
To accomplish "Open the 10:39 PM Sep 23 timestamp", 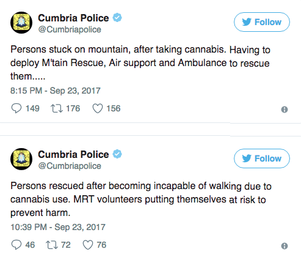I will click(x=58, y=227).
